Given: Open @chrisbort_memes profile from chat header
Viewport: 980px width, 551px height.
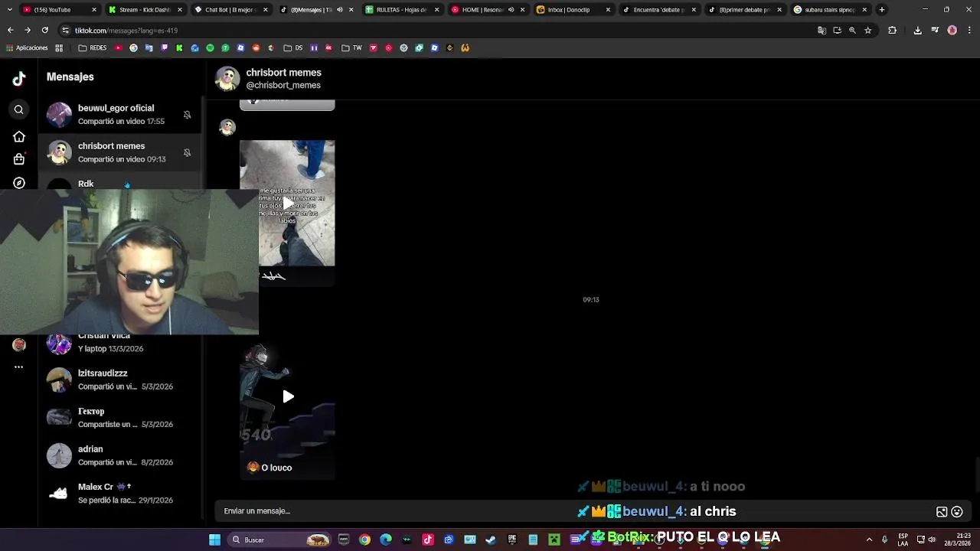Looking at the screenshot, I should coord(283,85).
